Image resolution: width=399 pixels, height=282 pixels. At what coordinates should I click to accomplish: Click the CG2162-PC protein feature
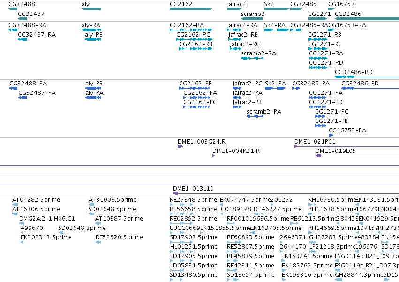pos(197,107)
